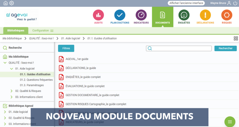Open GESTION RISQUES Cartographie_le guide complet
Screen dimensions: 239x127
(x=96, y=104)
